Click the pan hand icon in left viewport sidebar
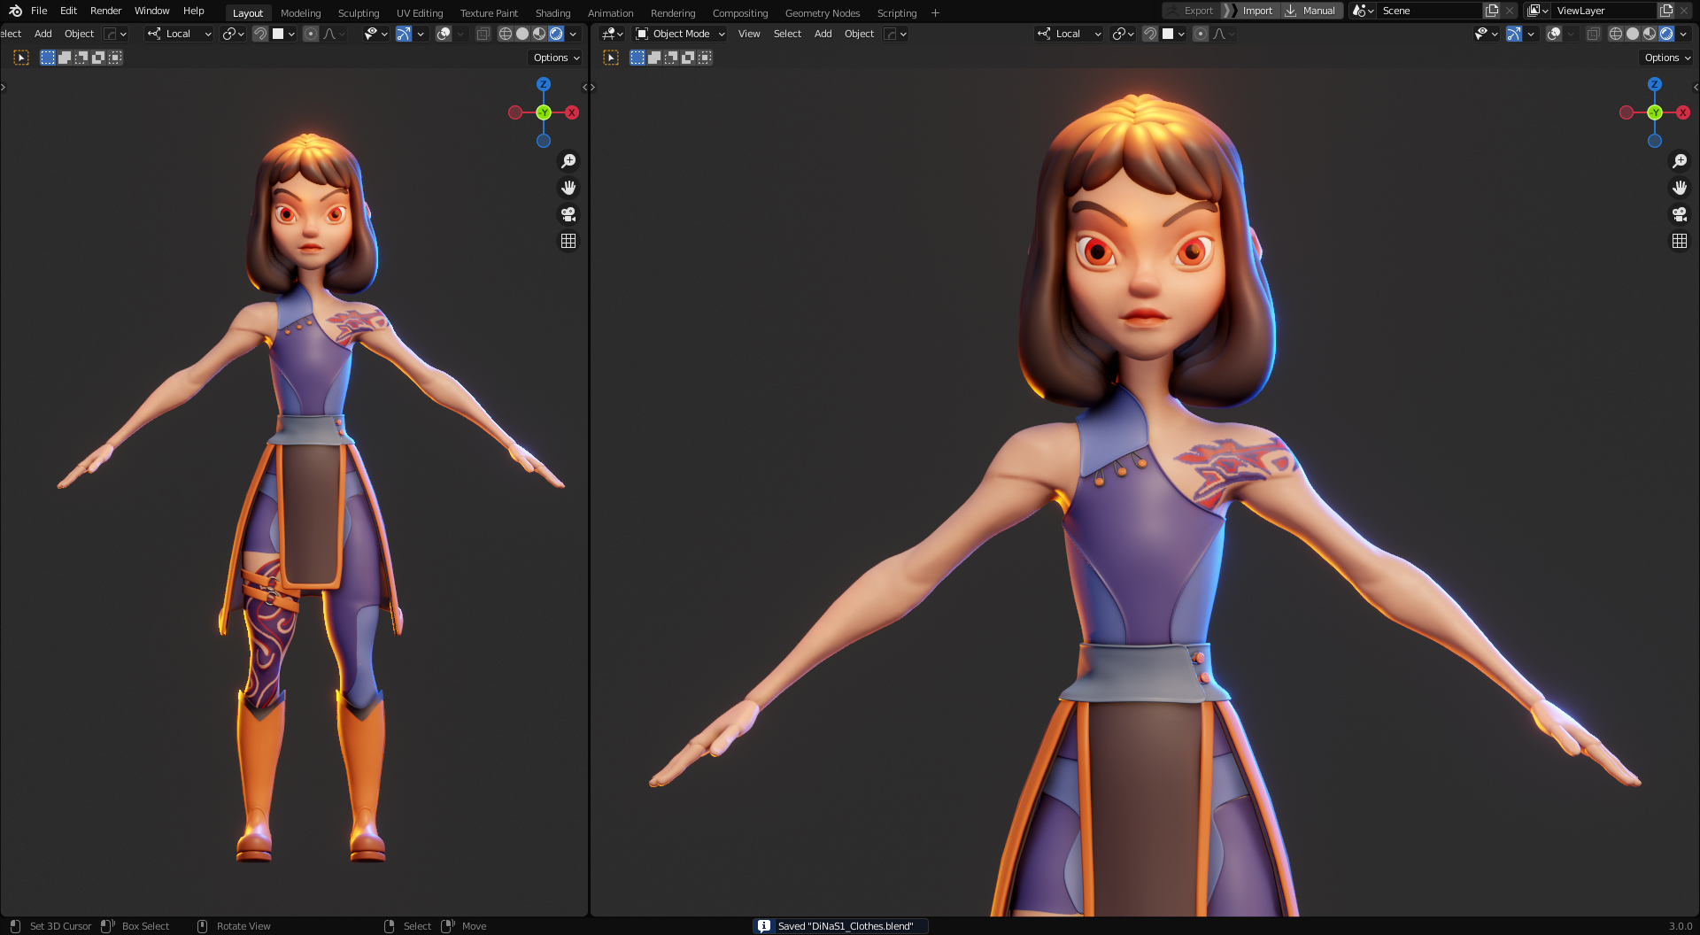 pos(568,187)
